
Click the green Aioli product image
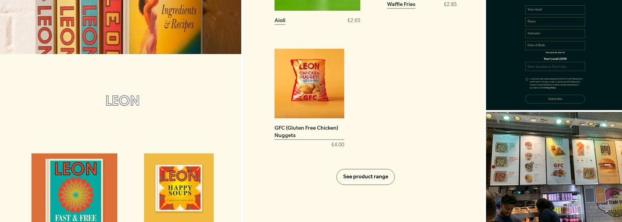pos(317,5)
